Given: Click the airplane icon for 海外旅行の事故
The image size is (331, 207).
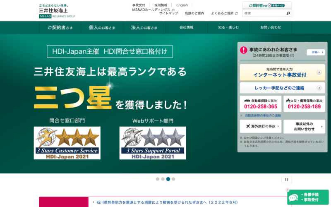Looking at the screenshot, I should pyautogui.click(x=248, y=126).
